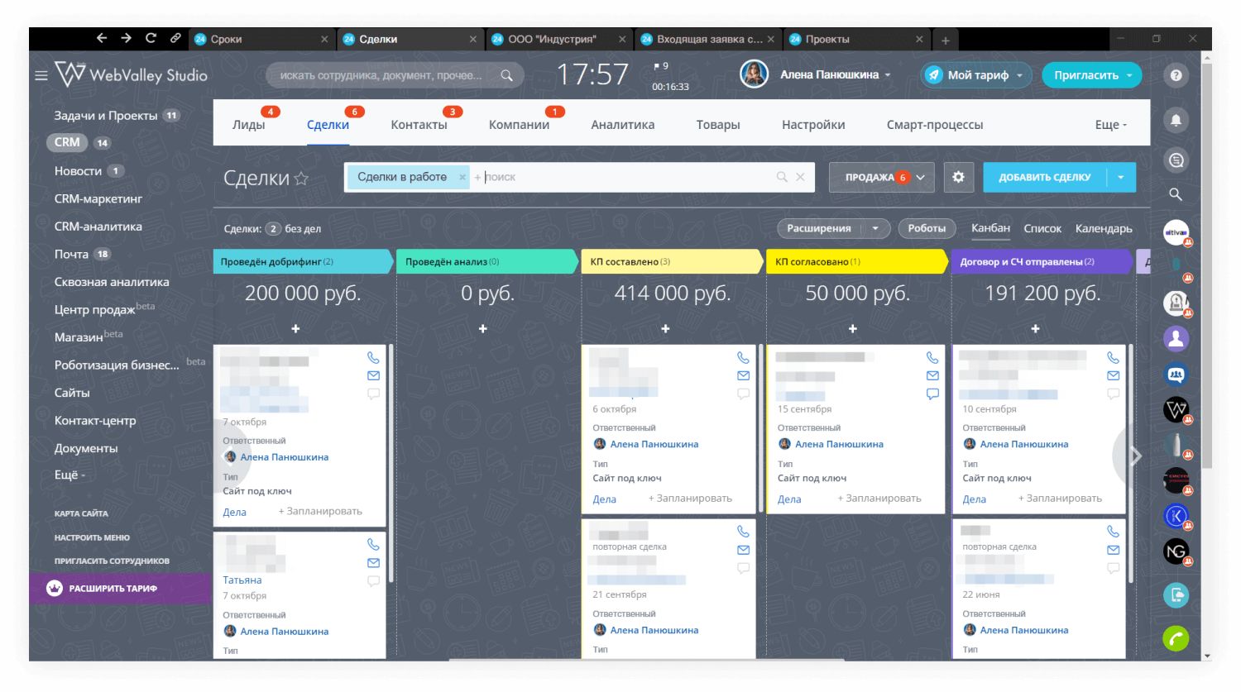Reload the page with refresh icon

[x=151, y=38]
